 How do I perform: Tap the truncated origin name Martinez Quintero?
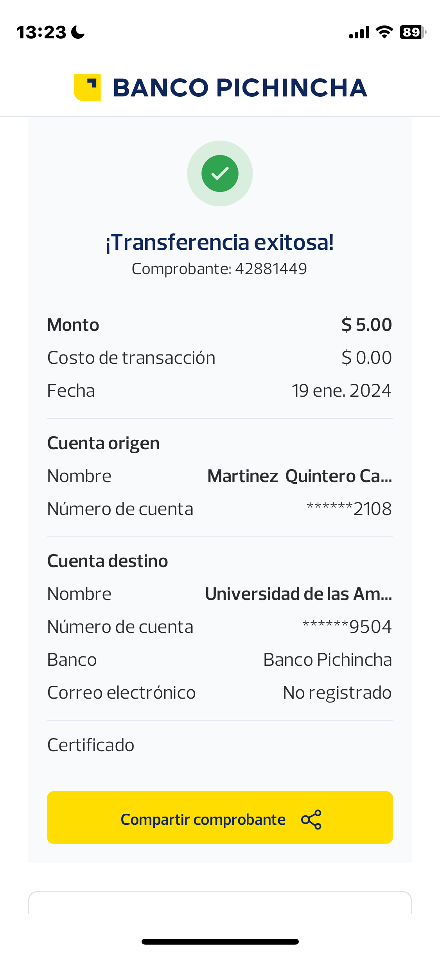point(299,476)
